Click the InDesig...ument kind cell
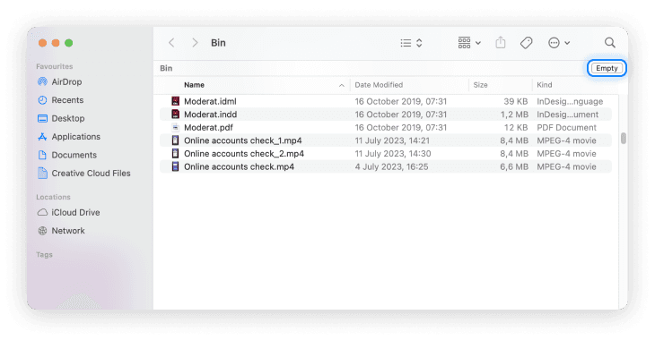Viewport: 655px width, 340px height. [568, 115]
